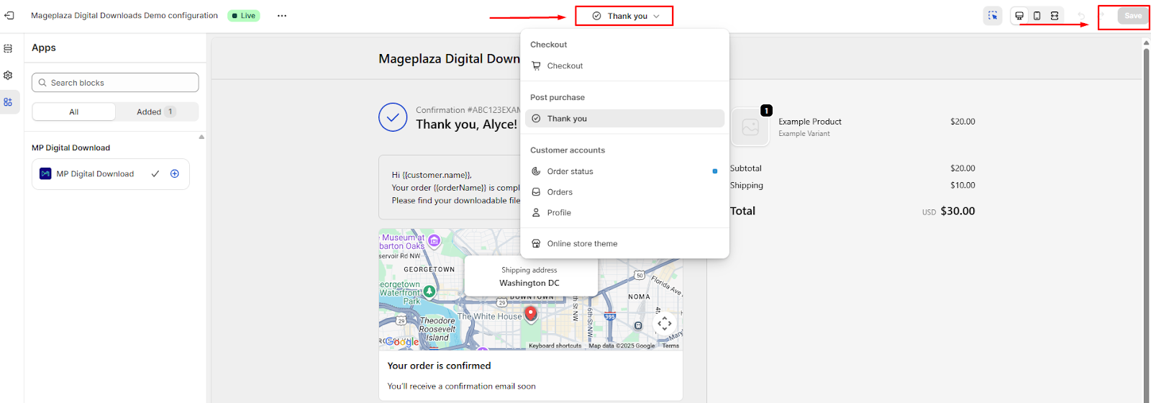This screenshot has height=403, width=1151.
Task: Click the map fullscreen toggle control
Action: (664, 323)
